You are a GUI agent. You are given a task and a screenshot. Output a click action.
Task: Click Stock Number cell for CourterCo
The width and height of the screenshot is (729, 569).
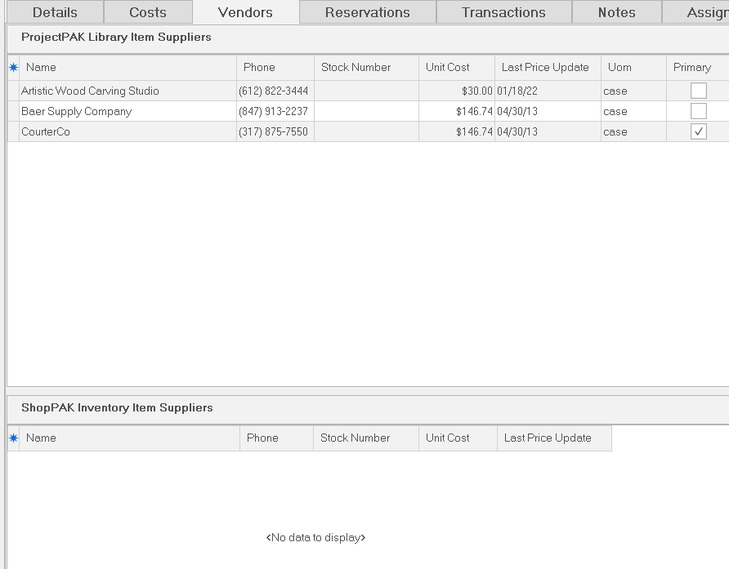365,132
